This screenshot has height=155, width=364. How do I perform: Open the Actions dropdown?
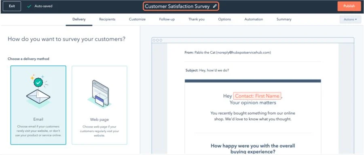point(350,19)
